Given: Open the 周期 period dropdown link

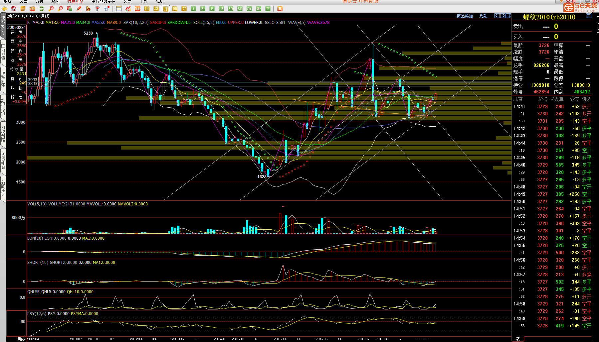Looking at the screenshot, I should [x=483, y=16].
